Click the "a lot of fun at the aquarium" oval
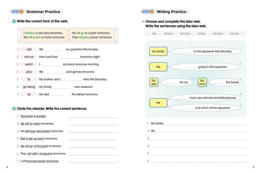 (205, 108)
